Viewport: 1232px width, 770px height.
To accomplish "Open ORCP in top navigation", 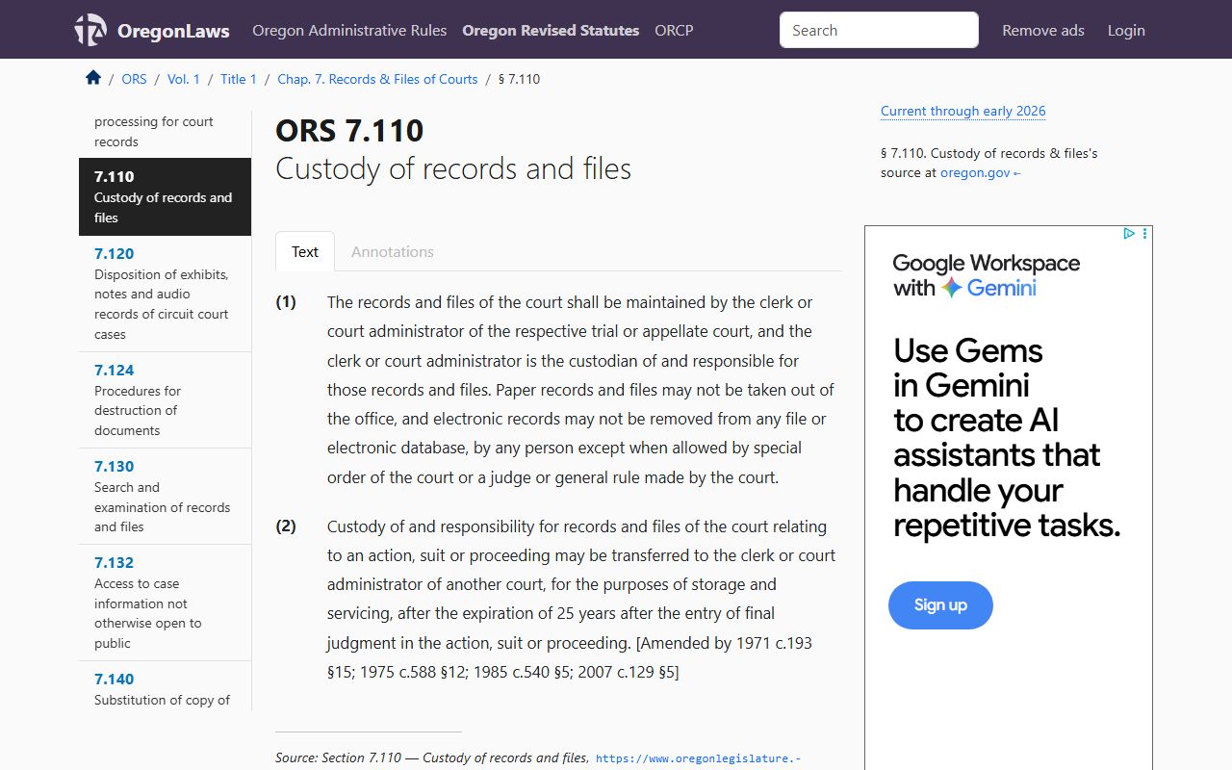I will click(x=674, y=30).
